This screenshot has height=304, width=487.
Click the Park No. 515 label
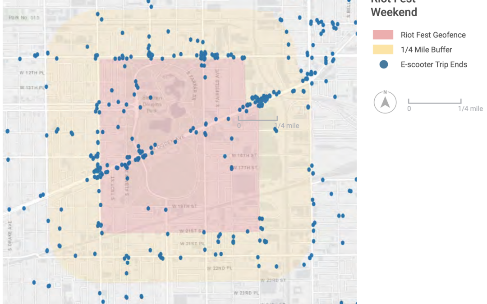[x=24, y=18]
